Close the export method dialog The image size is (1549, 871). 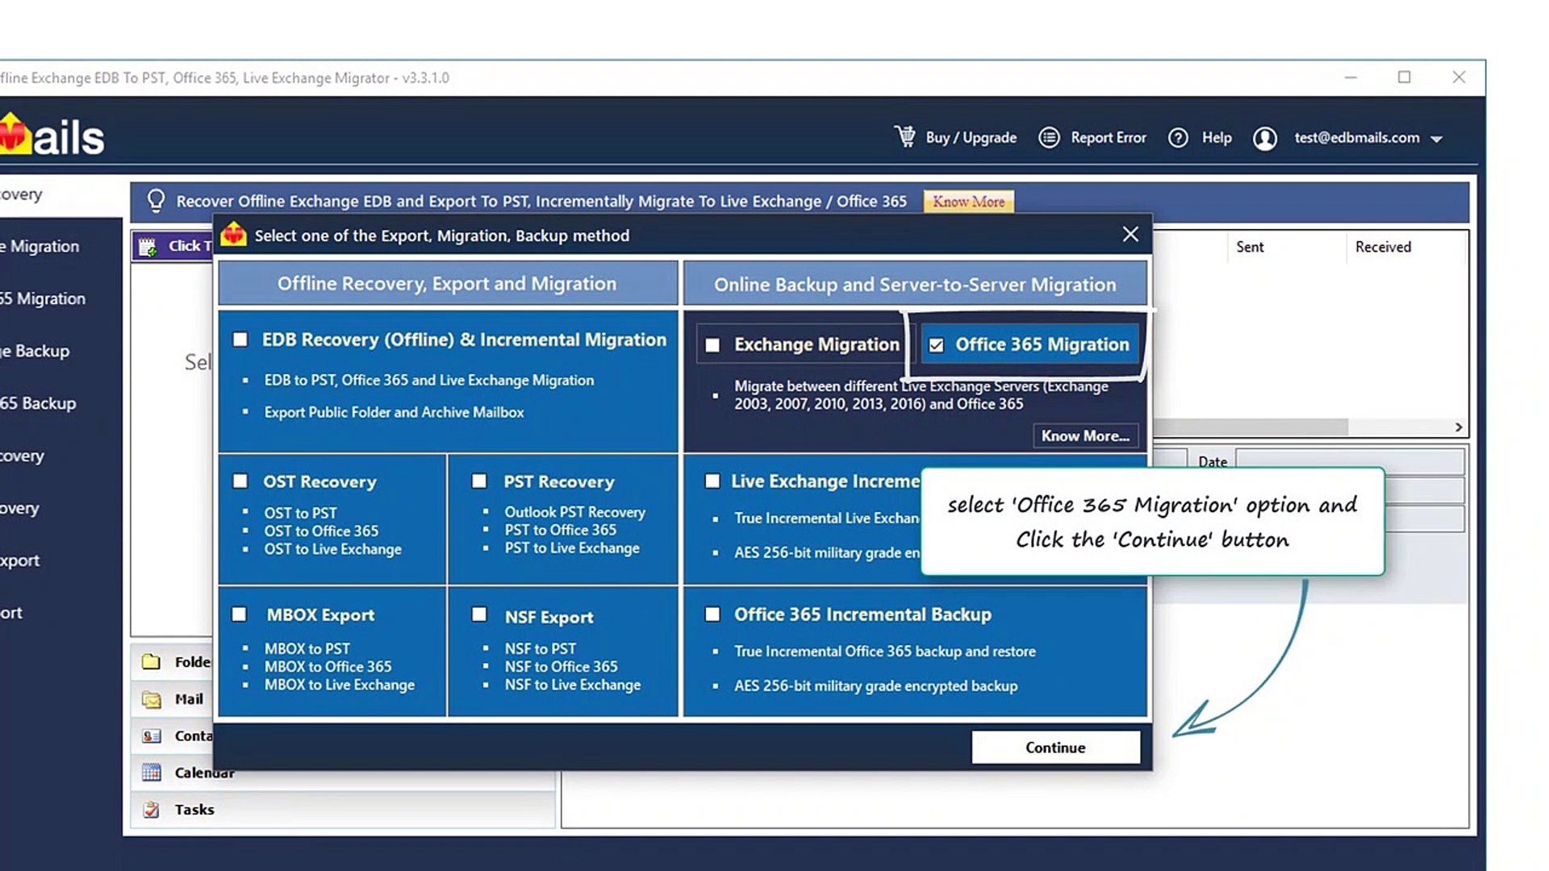click(1130, 234)
